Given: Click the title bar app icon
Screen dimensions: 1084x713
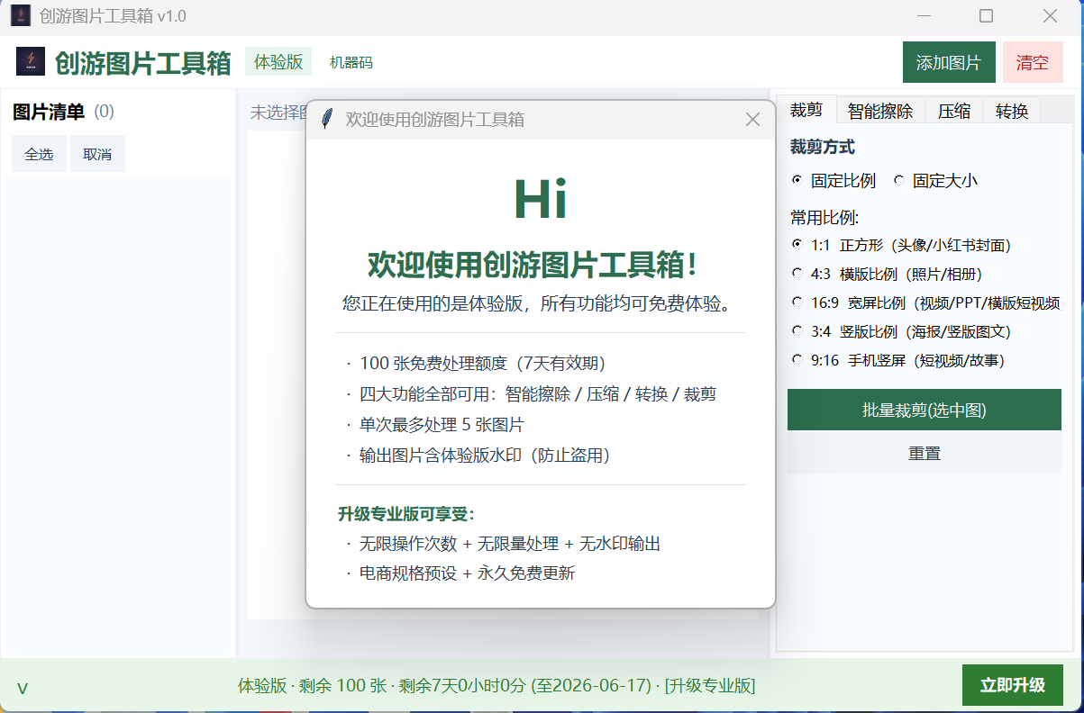Looking at the screenshot, I should click(20, 15).
